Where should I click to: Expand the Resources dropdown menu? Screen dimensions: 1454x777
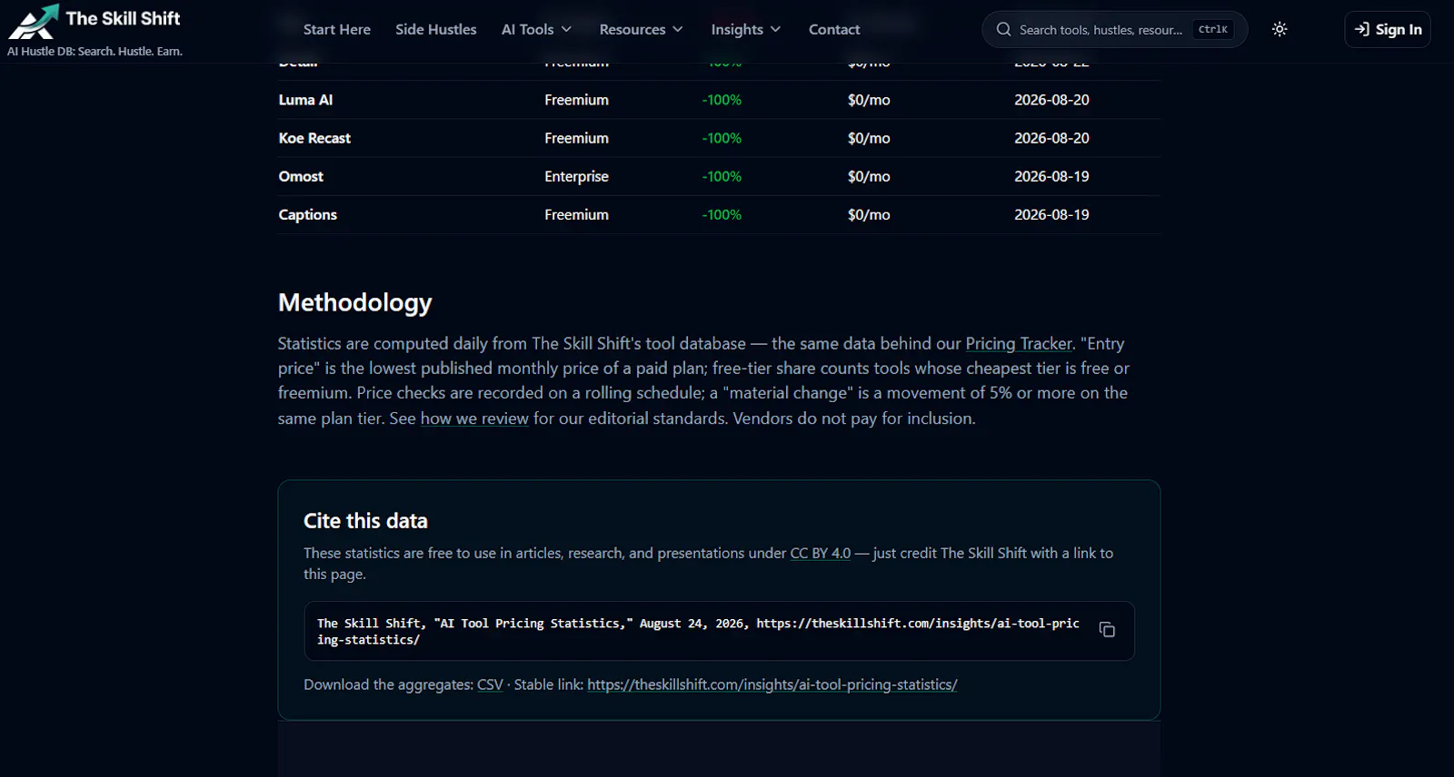pos(642,29)
